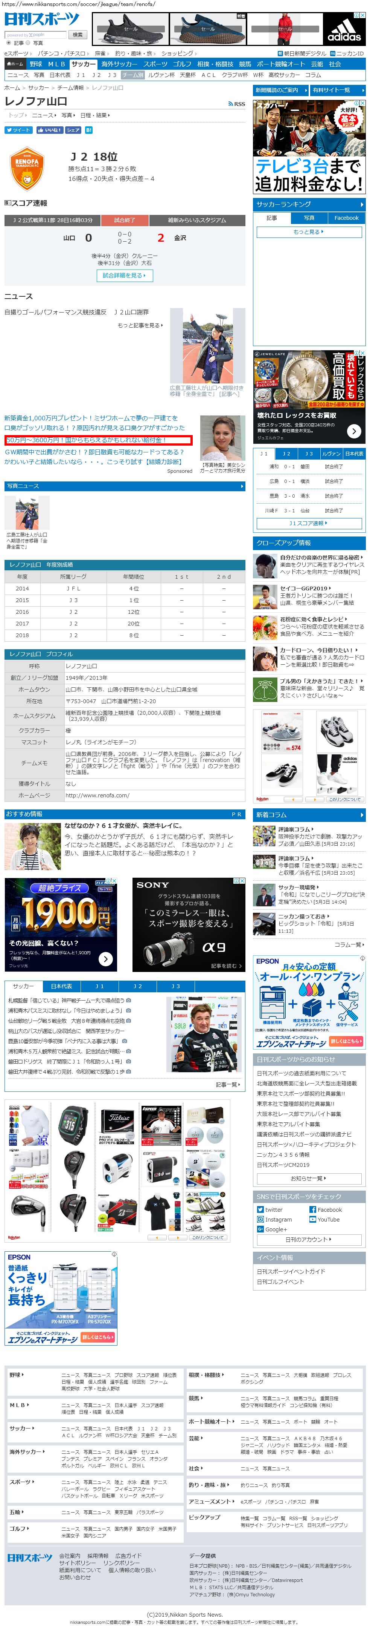Expand 日刊のアカウント button
The height and width of the screenshot is (1637, 370).
[308, 1239]
